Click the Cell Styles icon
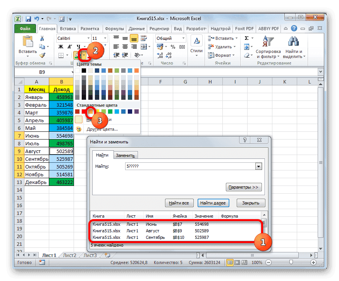 [x=196, y=43]
